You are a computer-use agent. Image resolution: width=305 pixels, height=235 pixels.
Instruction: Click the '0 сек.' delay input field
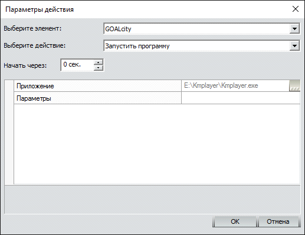(x=77, y=65)
